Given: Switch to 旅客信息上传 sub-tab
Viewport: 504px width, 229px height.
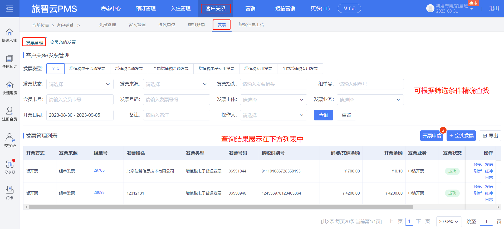Looking at the screenshot, I should point(251,25).
